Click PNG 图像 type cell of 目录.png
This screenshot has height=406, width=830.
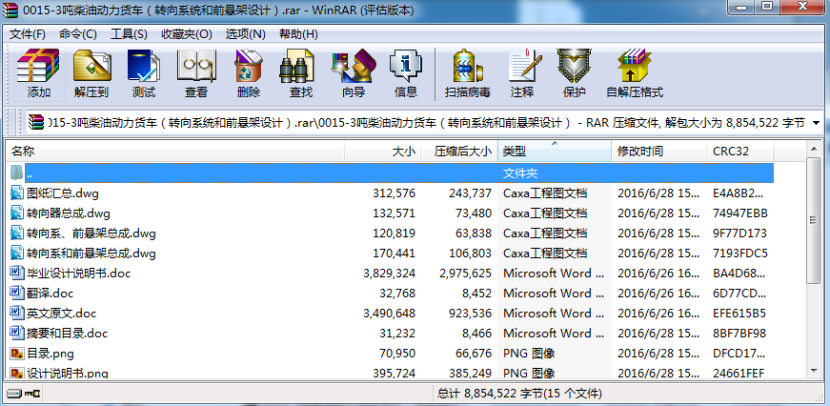[529, 353]
